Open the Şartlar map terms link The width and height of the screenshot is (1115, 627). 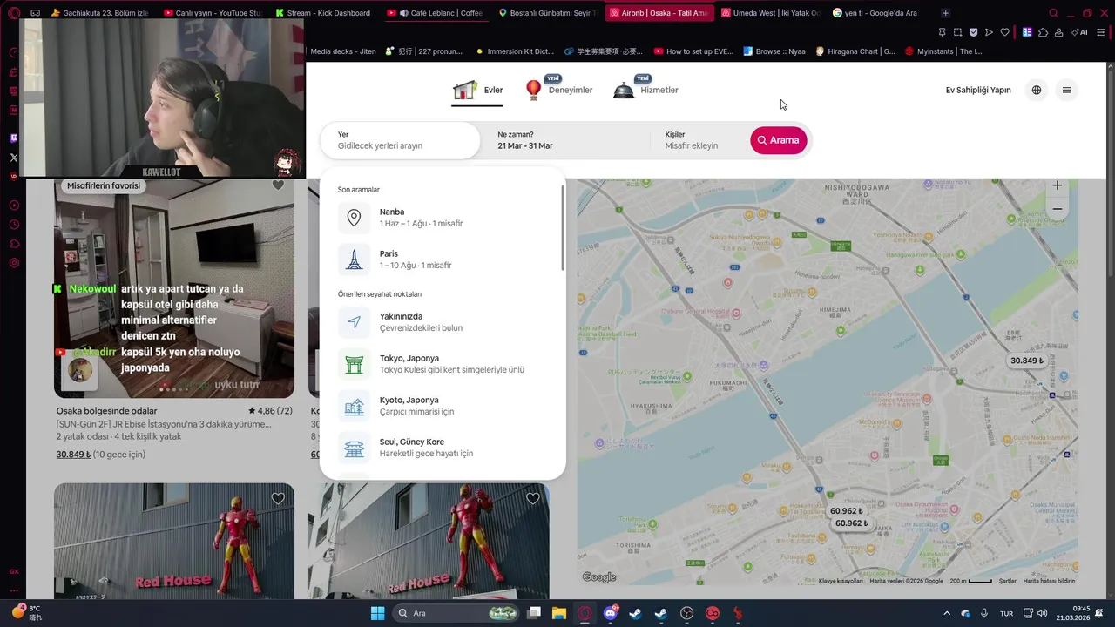click(1007, 581)
